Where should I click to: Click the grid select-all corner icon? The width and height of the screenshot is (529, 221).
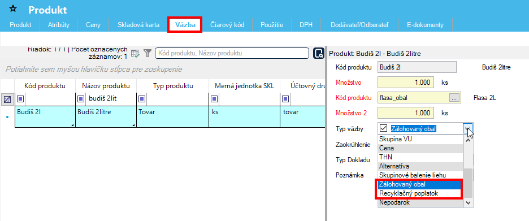(x=7, y=99)
